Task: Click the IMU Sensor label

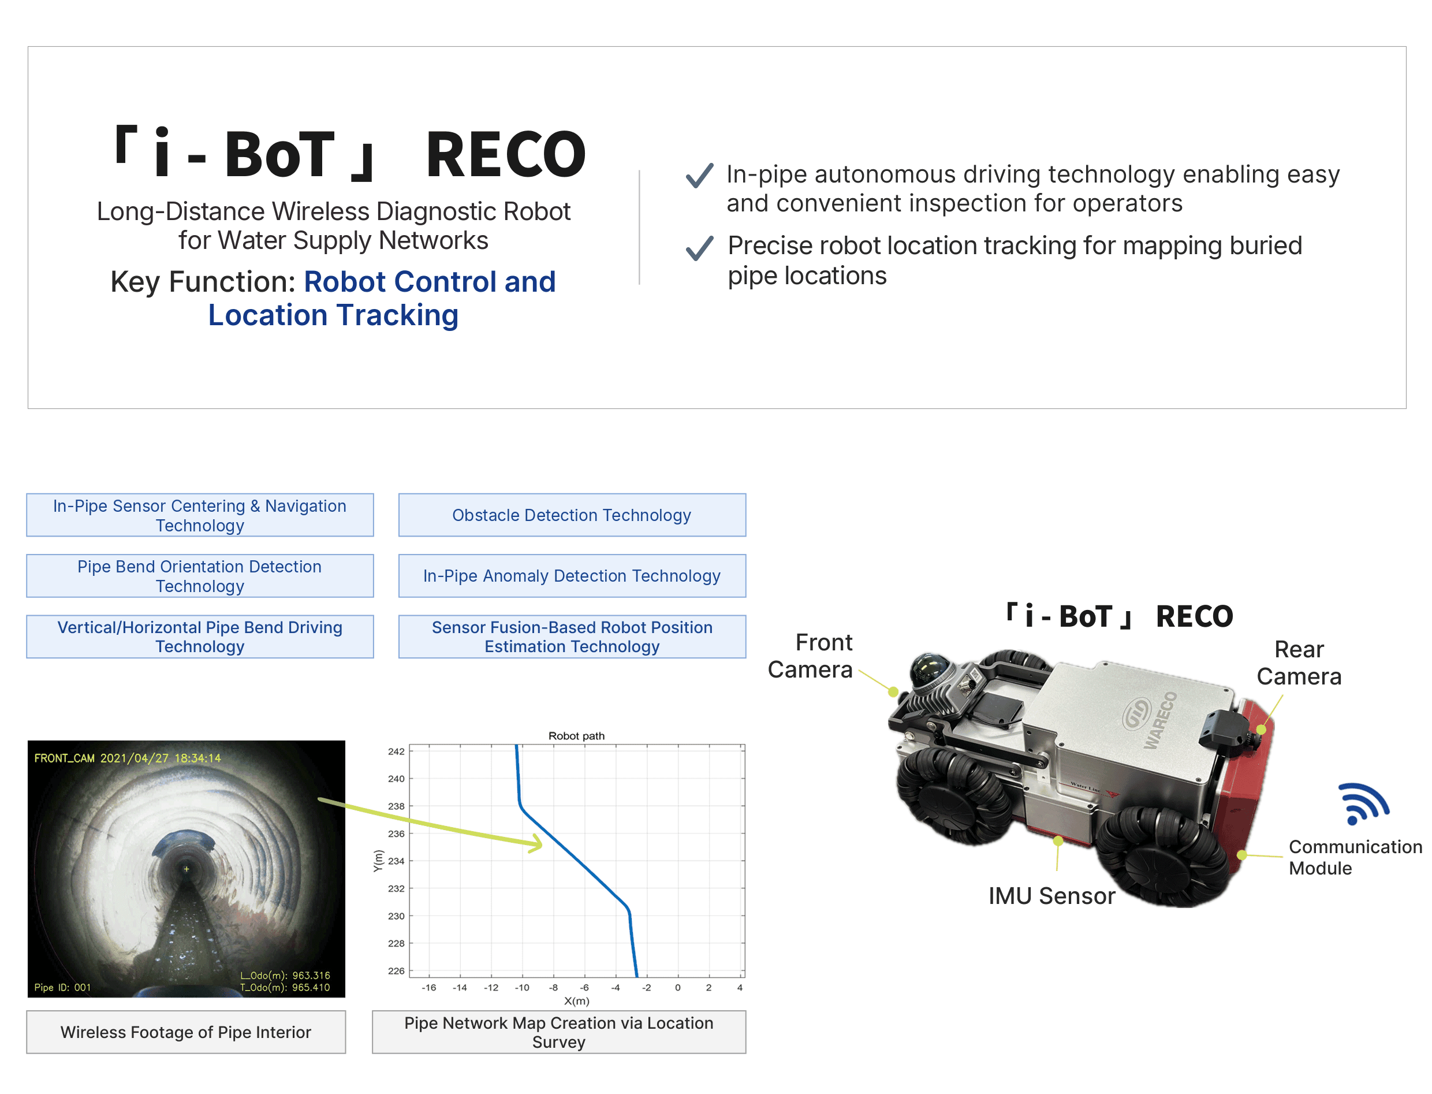Action: [1051, 895]
